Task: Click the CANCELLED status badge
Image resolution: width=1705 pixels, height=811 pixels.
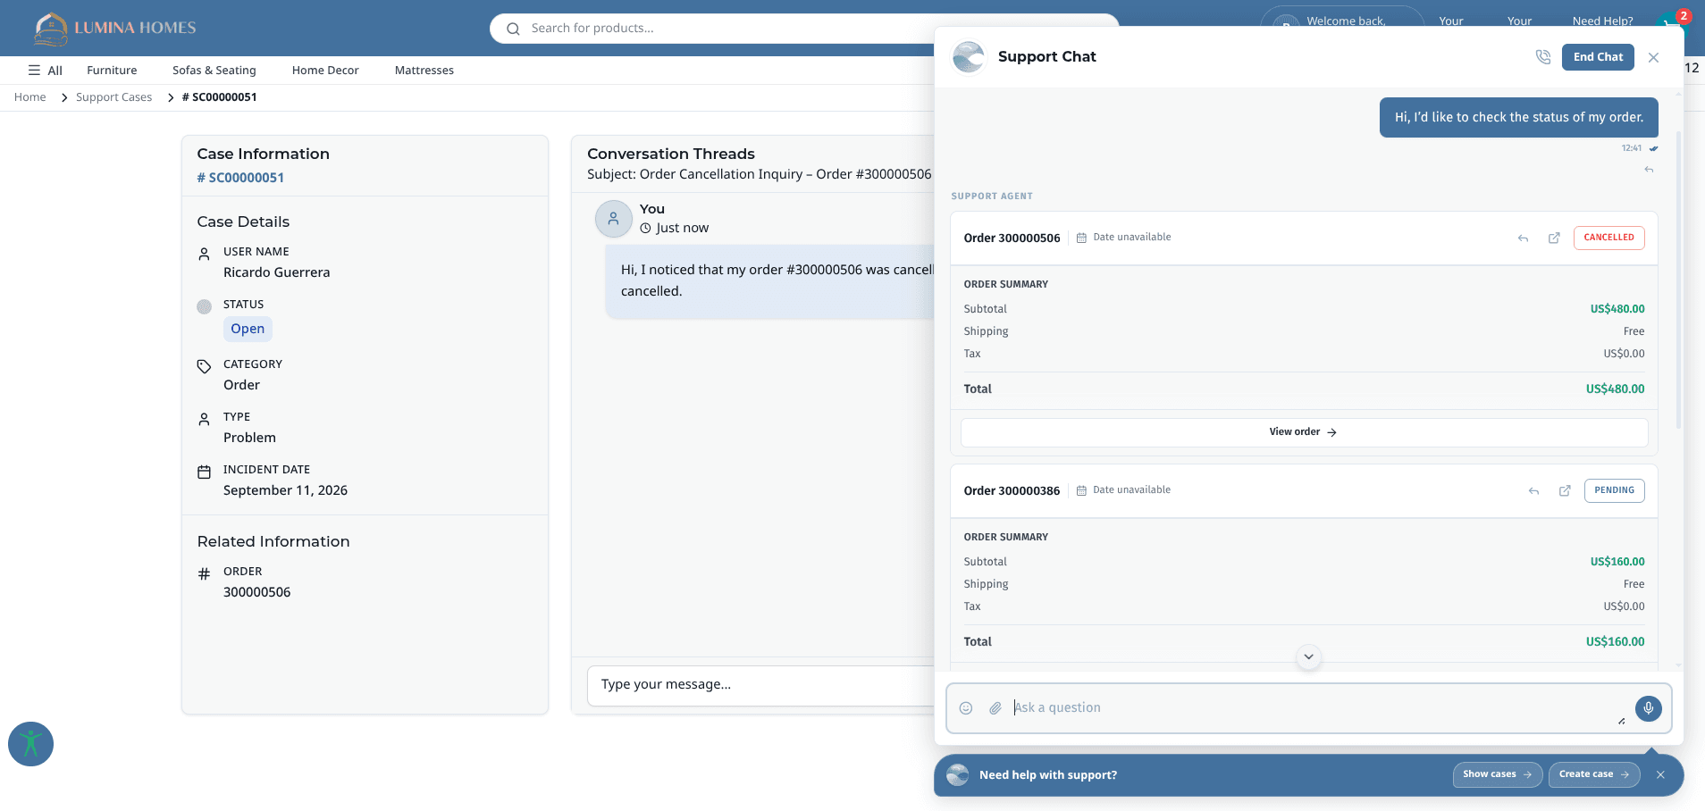Action: (1608, 238)
